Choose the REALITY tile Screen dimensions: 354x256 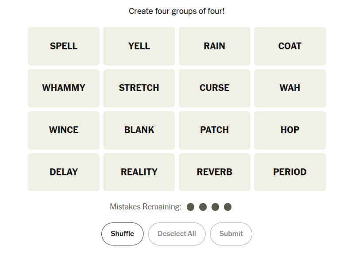(139, 172)
